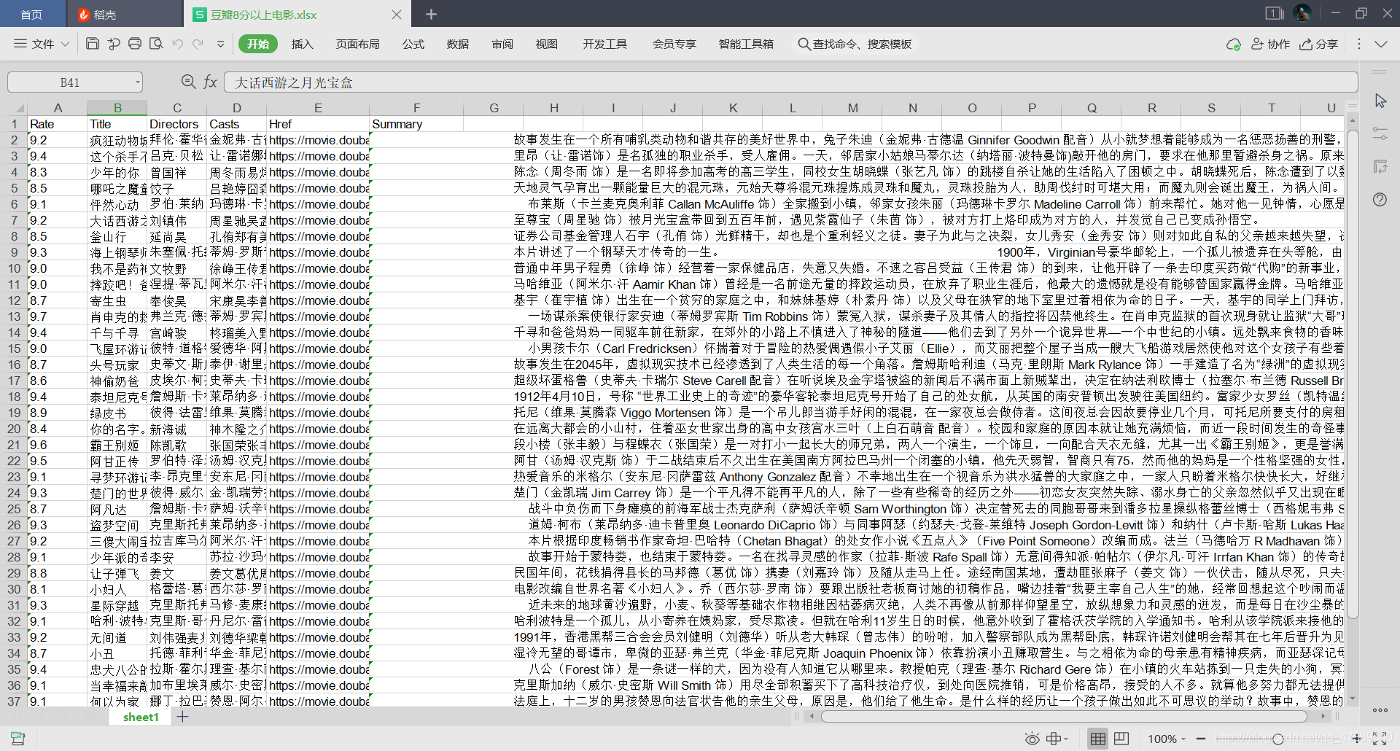Click the three-dot icon at sidebar bottom
This screenshot has width=1400, height=751.
(1380, 709)
